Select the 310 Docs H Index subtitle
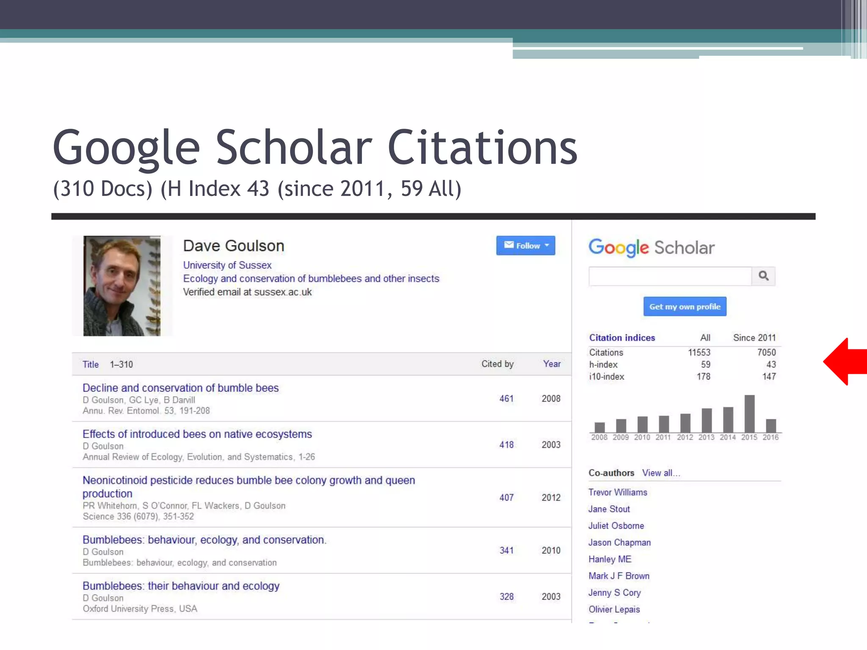Image resolution: width=867 pixels, height=650 pixels. 257,189
